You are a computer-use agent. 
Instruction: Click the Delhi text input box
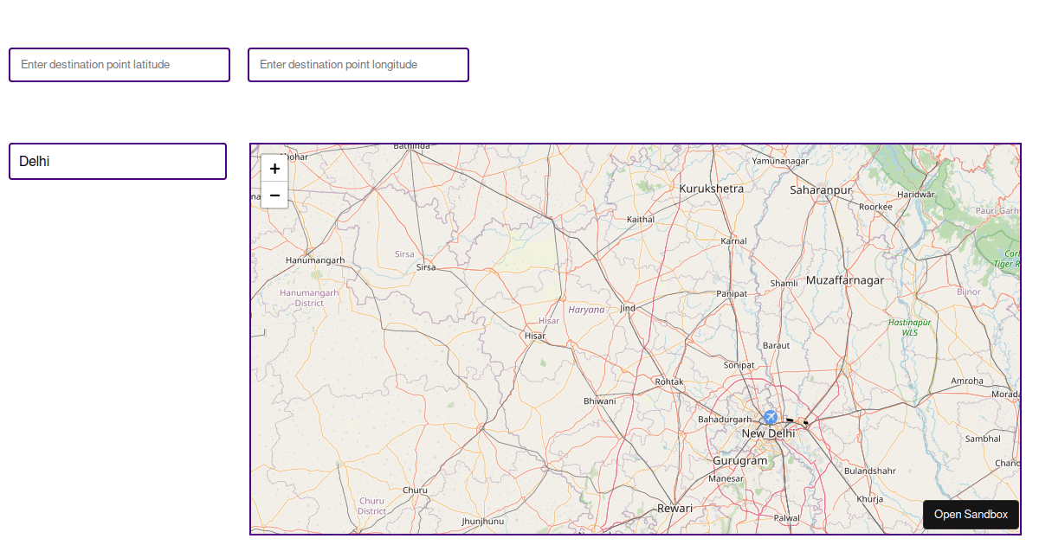point(118,162)
